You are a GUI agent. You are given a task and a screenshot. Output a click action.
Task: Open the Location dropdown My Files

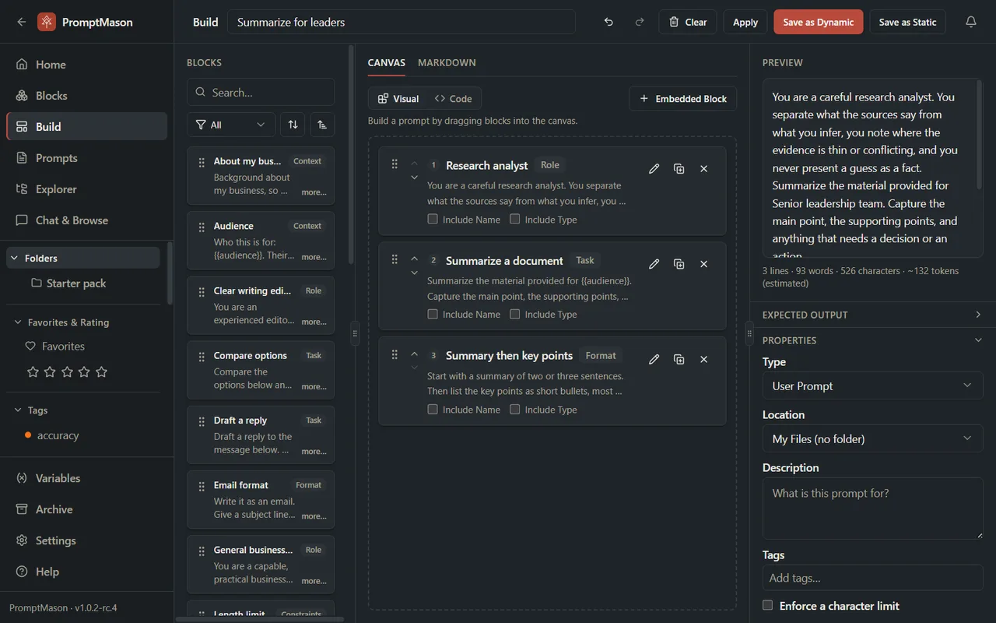[872, 438]
